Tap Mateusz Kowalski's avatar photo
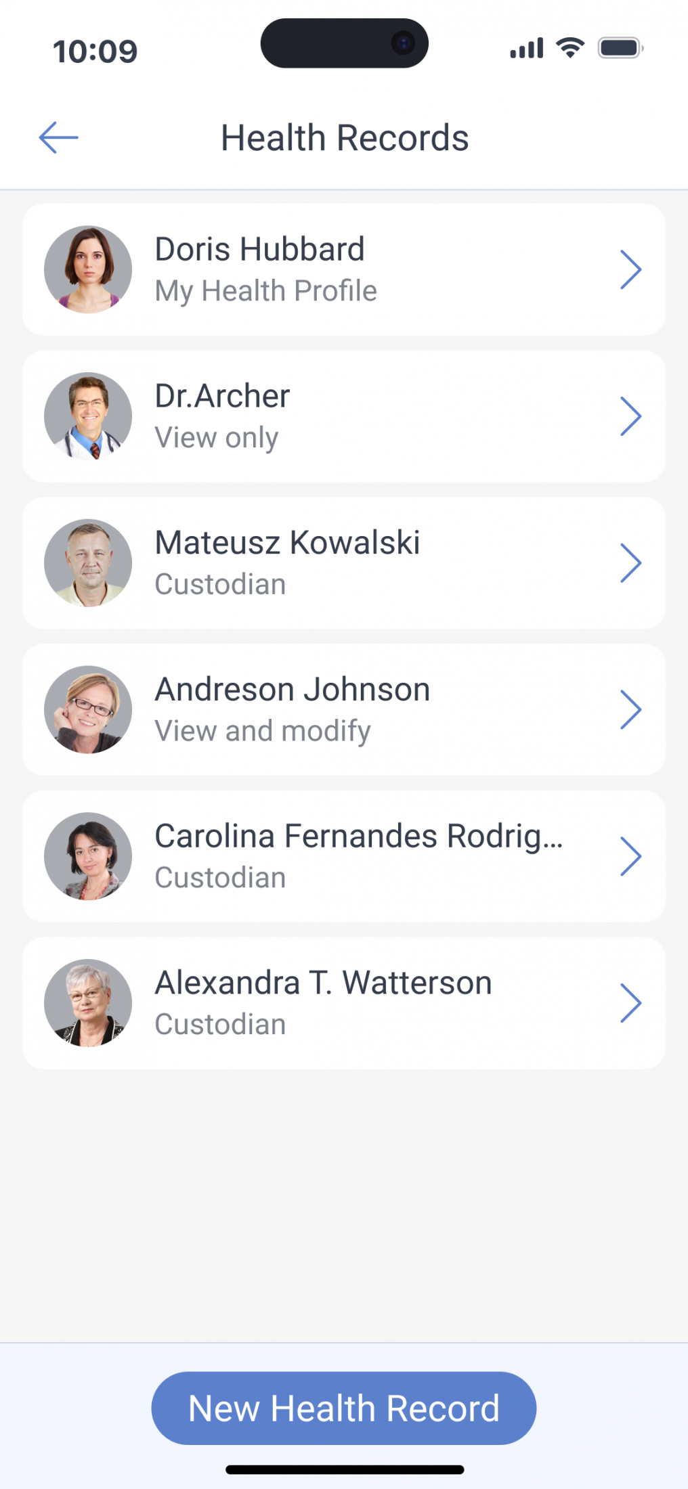Screen dimensions: 688x1489 point(88,563)
